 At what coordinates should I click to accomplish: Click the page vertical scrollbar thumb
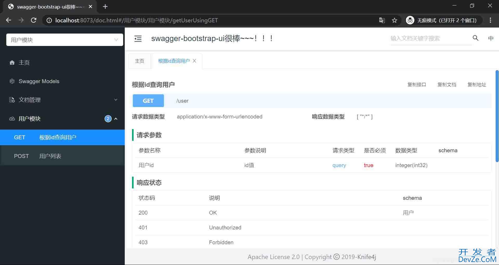(497, 116)
